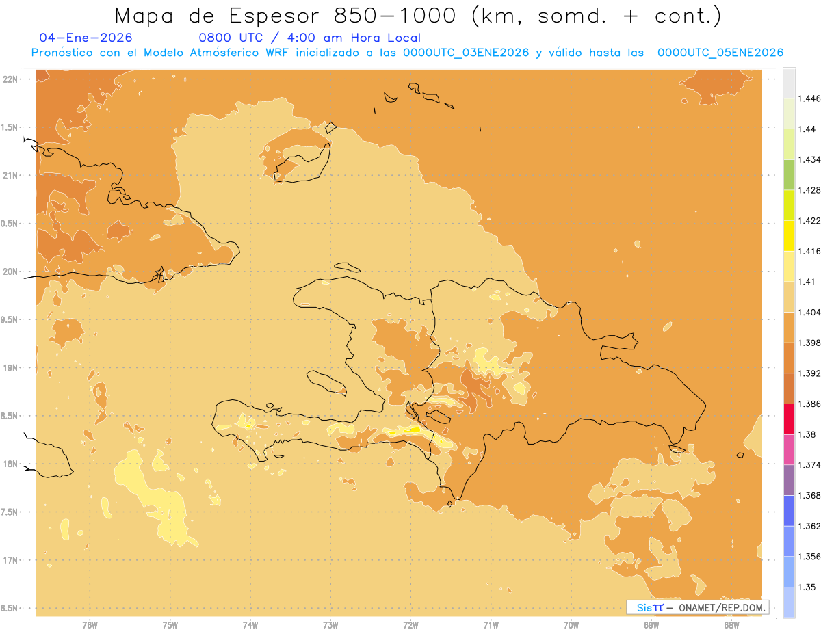
Task: Select the blue legend swatch between 1.368 and 1.362
Action: point(789,511)
